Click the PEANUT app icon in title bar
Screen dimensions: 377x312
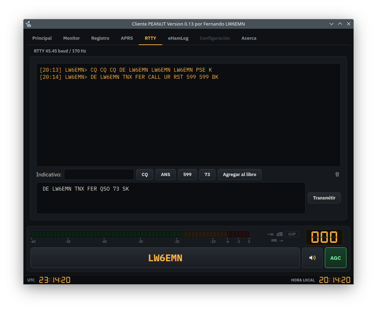29,24
